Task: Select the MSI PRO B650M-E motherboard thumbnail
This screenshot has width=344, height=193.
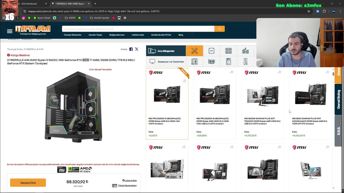Action: (x=167, y=94)
